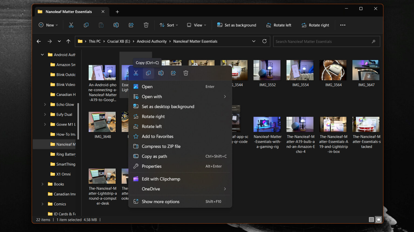Activate the Paste icon in the toolbar

101,25
